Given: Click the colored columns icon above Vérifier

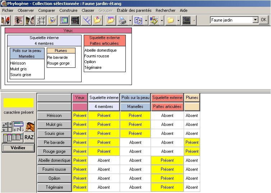Looking at the screenshot, I should [x=12, y=137].
